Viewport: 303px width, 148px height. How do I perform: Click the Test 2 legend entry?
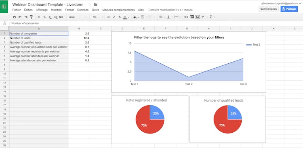coord(253,45)
